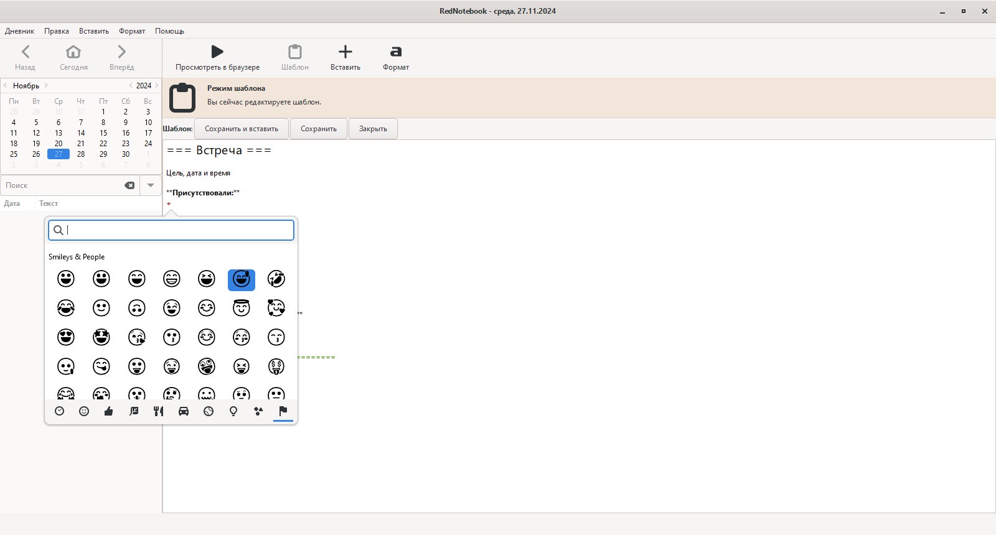The width and height of the screenshot is (996, 535).
Task: Pick the heart-eyes face emoji
Action: (x=66, y=337)
